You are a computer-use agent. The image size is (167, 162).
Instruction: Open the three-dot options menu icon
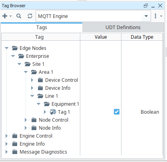coord(155,16)
